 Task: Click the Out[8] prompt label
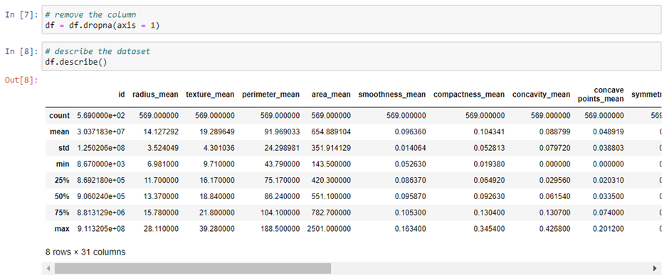coord(21,80)
